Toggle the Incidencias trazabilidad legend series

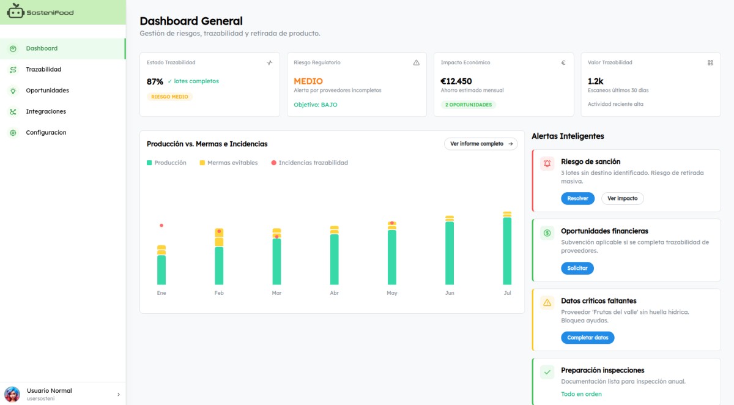[309, 163]
